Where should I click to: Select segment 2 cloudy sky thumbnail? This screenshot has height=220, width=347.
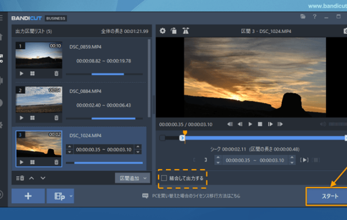point(39,100)
